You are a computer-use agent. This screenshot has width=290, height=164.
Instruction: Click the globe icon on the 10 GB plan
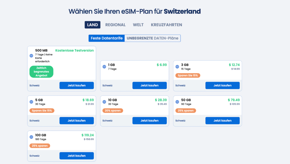click(104, 102)
